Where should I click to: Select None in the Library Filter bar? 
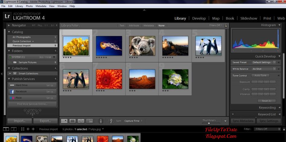161,26
